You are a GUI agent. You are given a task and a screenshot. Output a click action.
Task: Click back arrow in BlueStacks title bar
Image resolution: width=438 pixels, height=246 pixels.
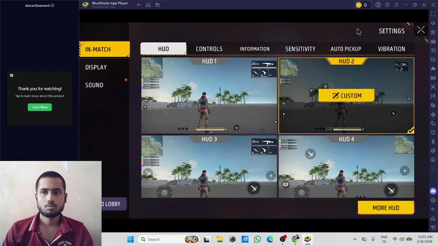pos(139,5)
